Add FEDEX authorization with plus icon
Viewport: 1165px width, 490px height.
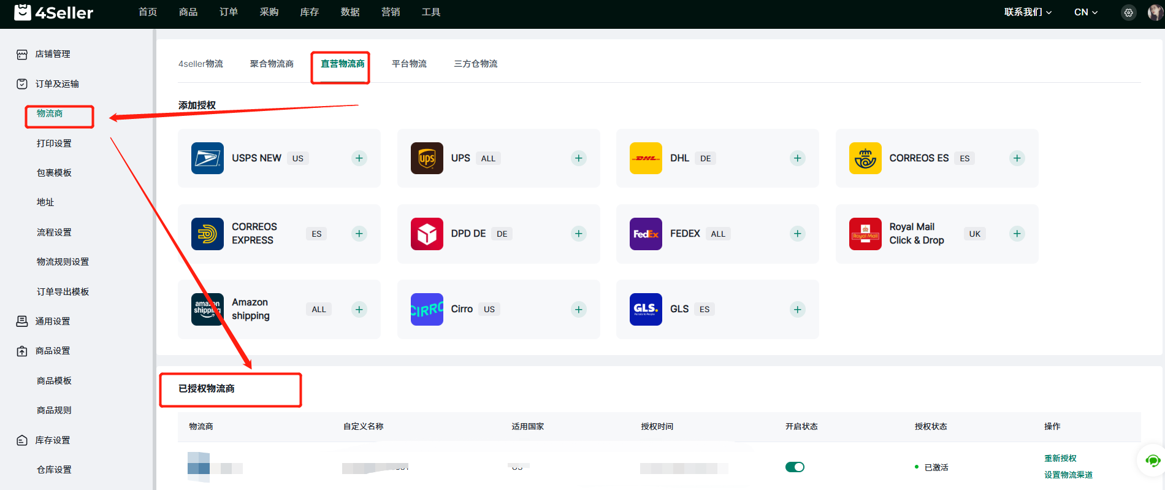coord(798,234)
